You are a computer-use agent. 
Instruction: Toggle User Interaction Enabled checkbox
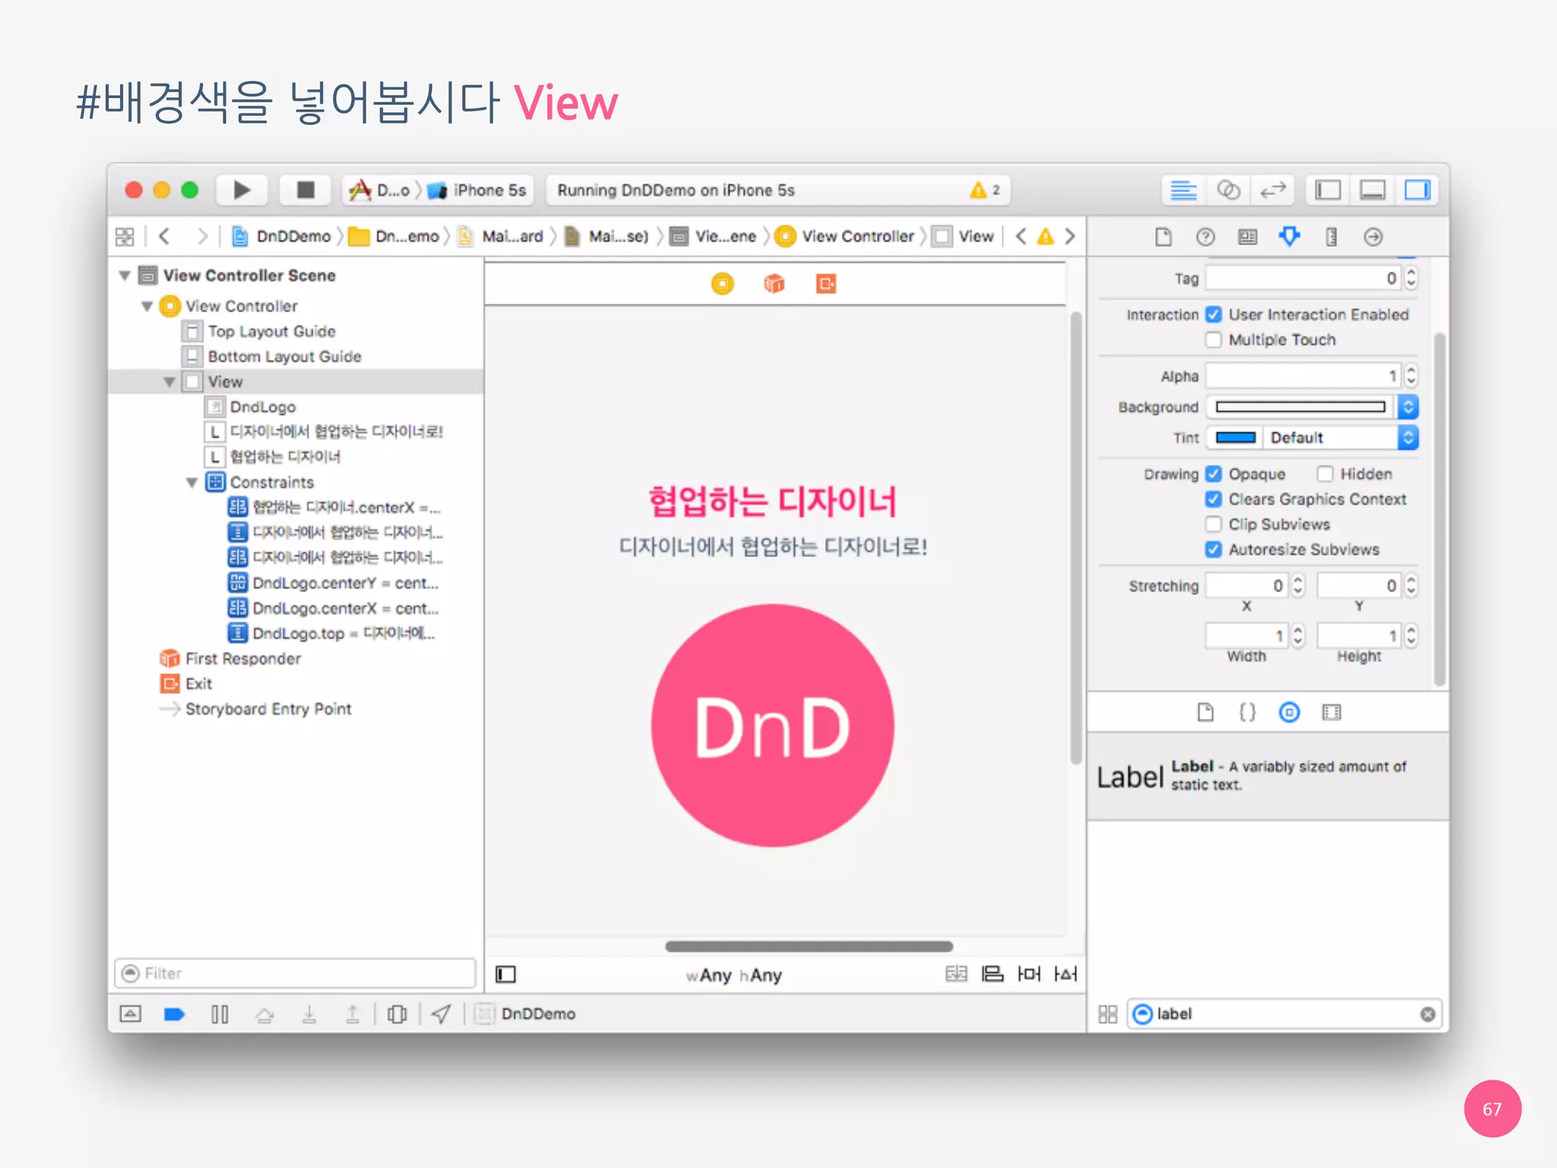tap(1214, 315)
